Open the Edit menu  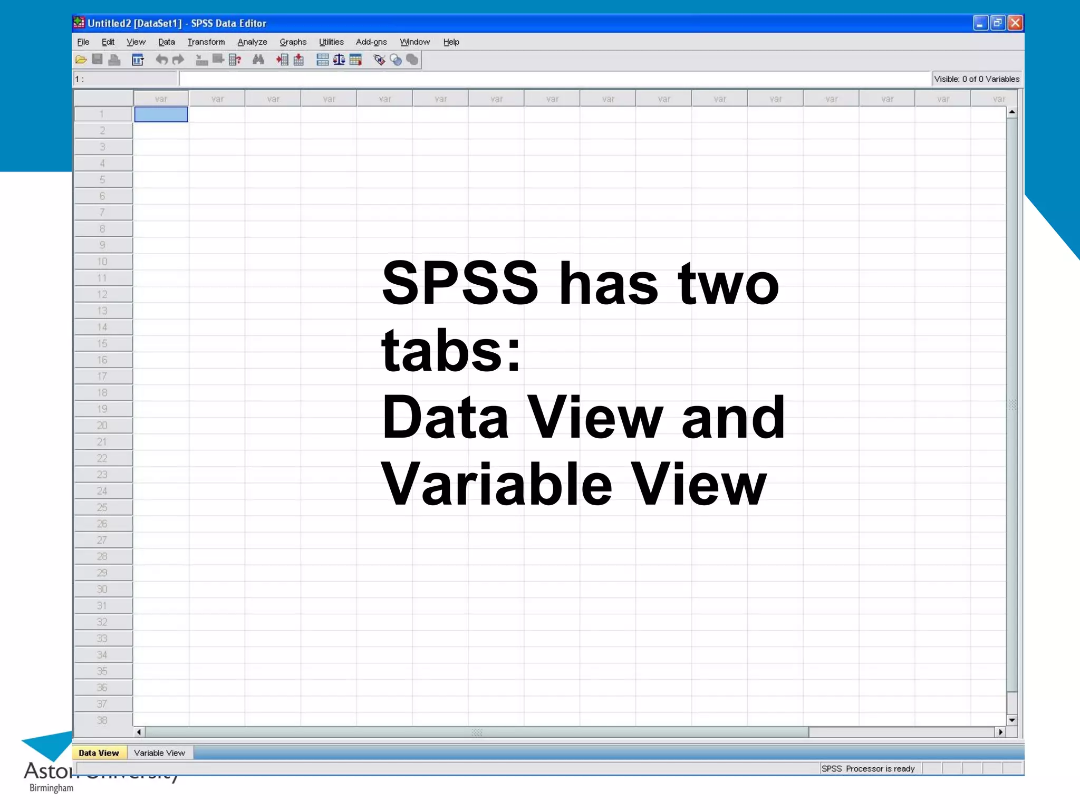pyautogui.click(x=108, y=42)
